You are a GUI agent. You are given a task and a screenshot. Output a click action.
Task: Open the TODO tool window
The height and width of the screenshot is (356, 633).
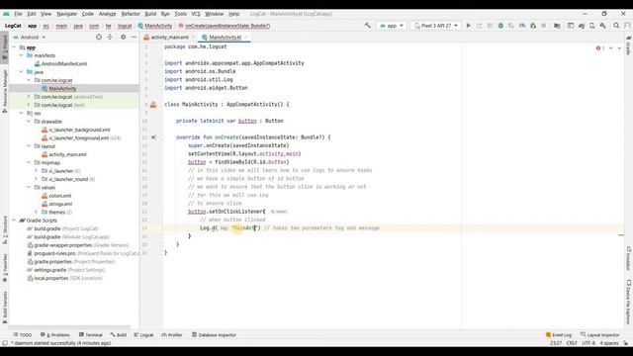click(x=22, y=335)
